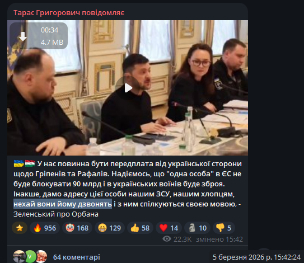The height and width of the screenshot is (263, 304).
Task: Click the video duration 00:34 label
Action: (50, 30)
